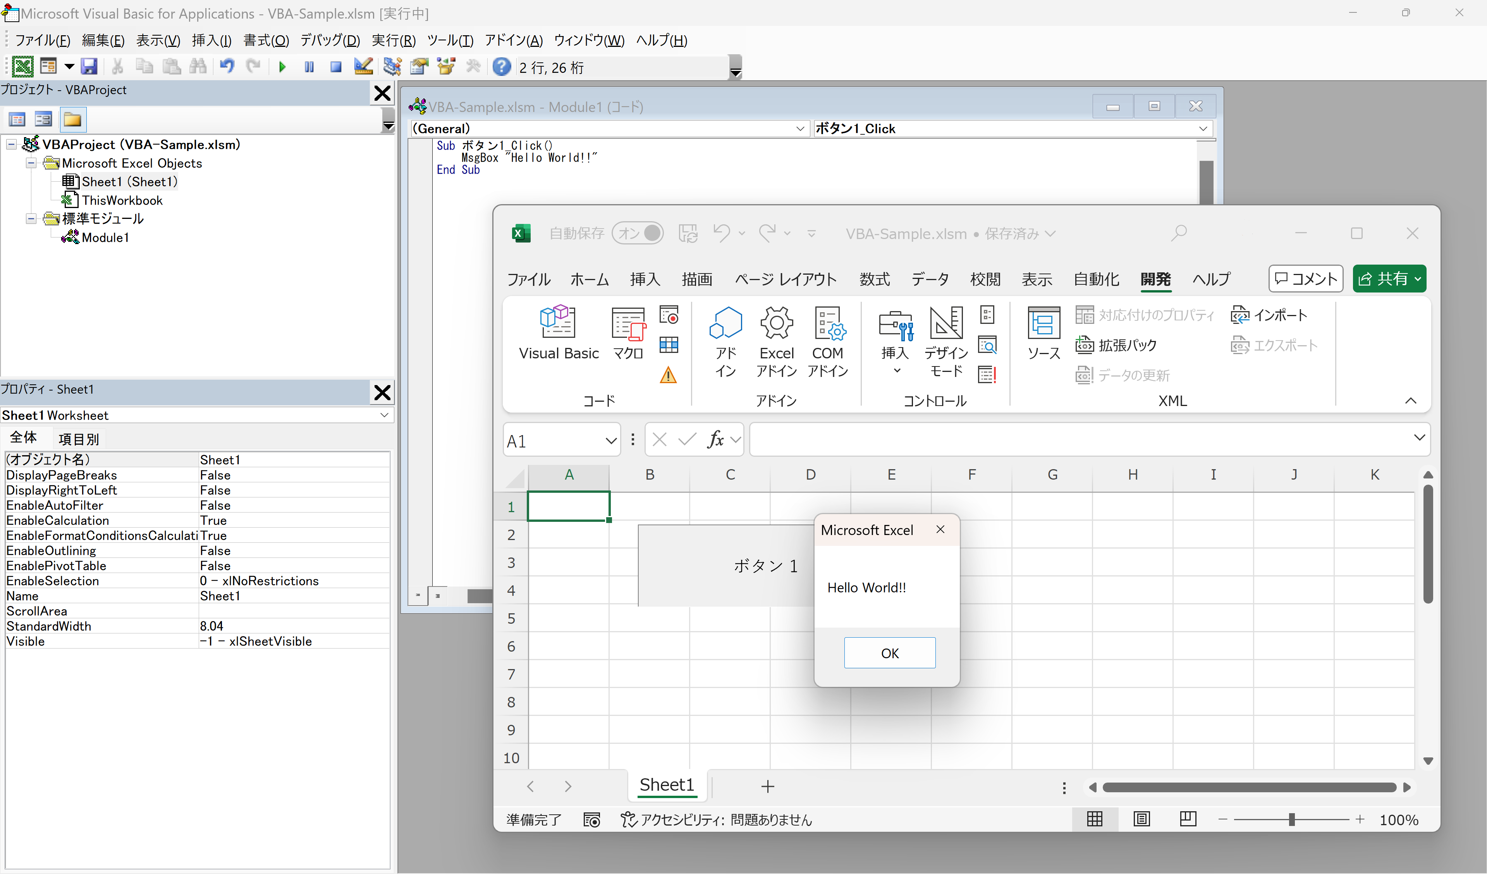Image resolution: width=1487 pixels, height=874 pixels.
Task: Click the 拡張パック button in XML group
Action: (x=1116, y=345)
